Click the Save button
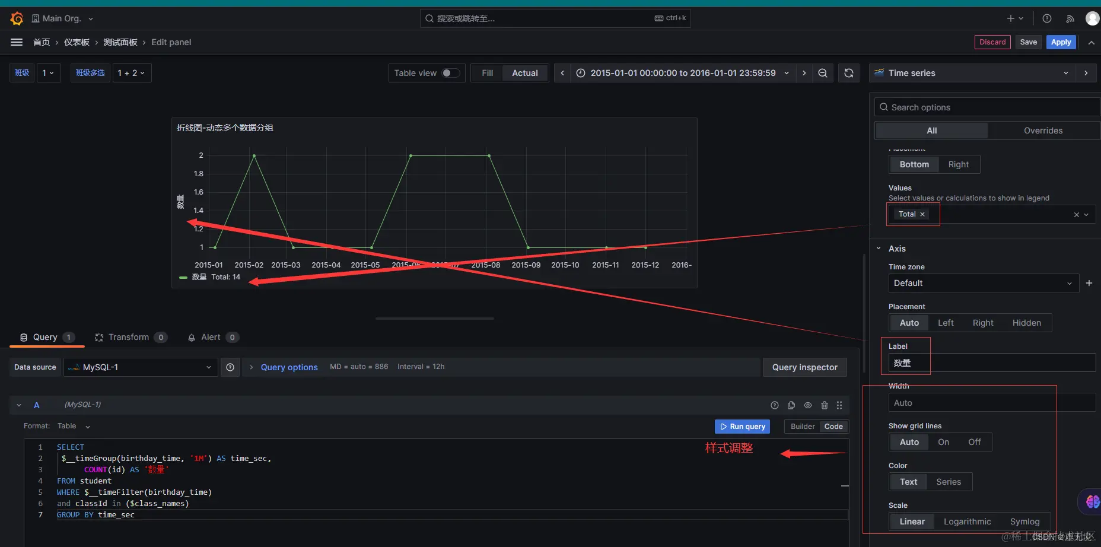Screen dimensions: 1101x547 [x=1029, y=42]
